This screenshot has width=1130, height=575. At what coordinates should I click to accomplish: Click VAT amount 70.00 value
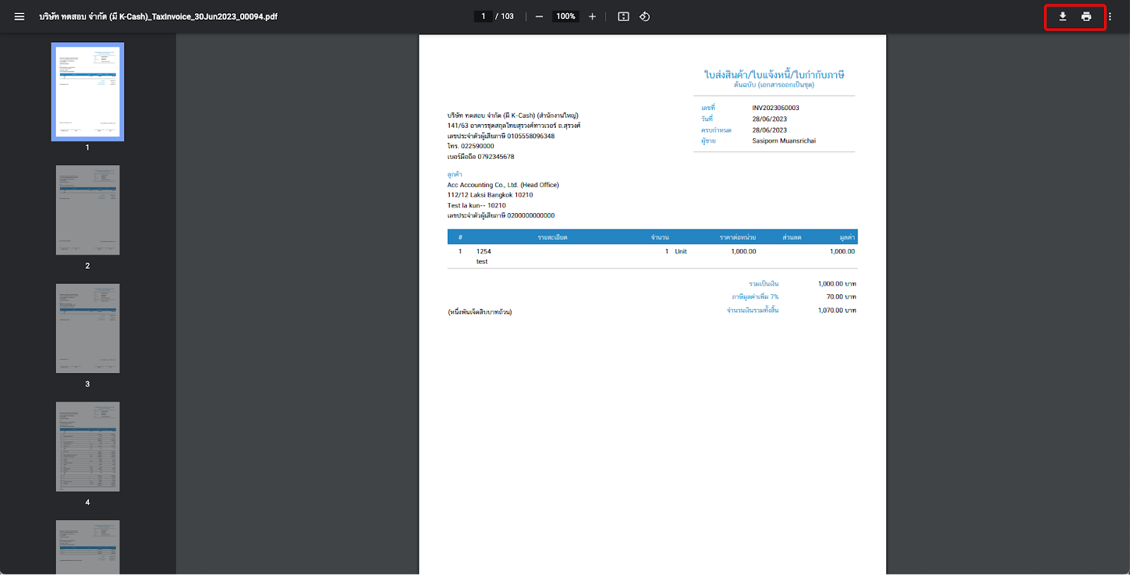(x=841, y=297)
